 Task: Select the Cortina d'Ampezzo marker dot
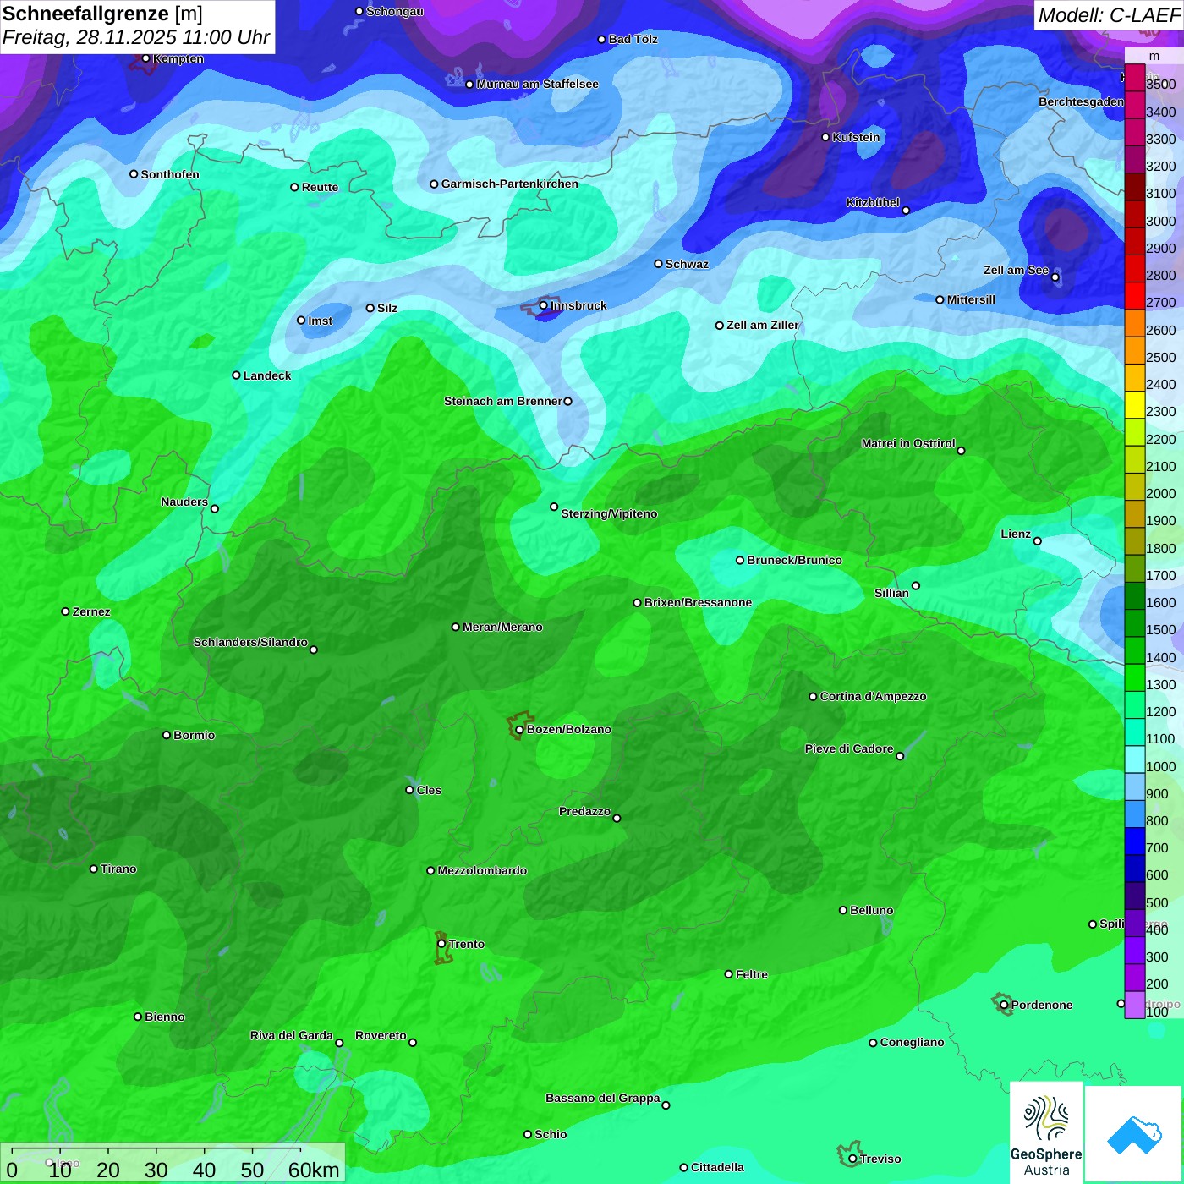[813, 697]
